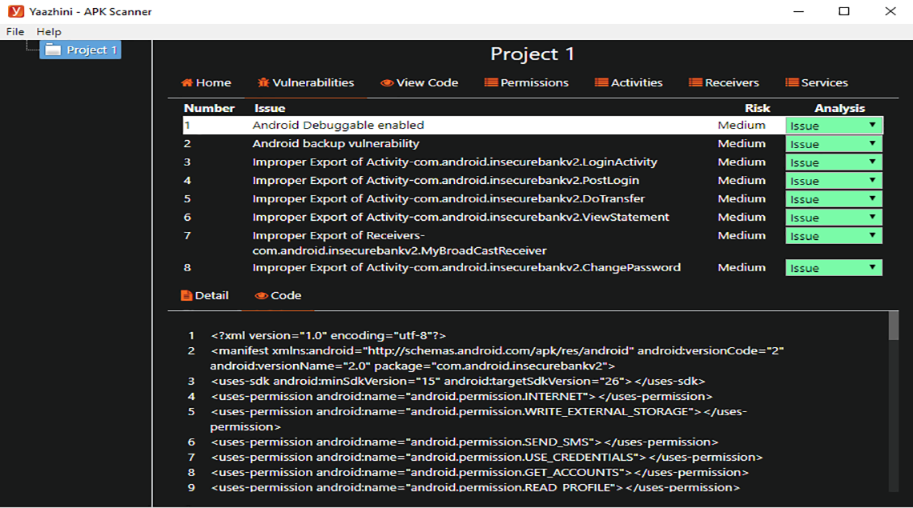Select the DoTransfer improper export issue
913x508 pixels.
click(x=533, y=199)
